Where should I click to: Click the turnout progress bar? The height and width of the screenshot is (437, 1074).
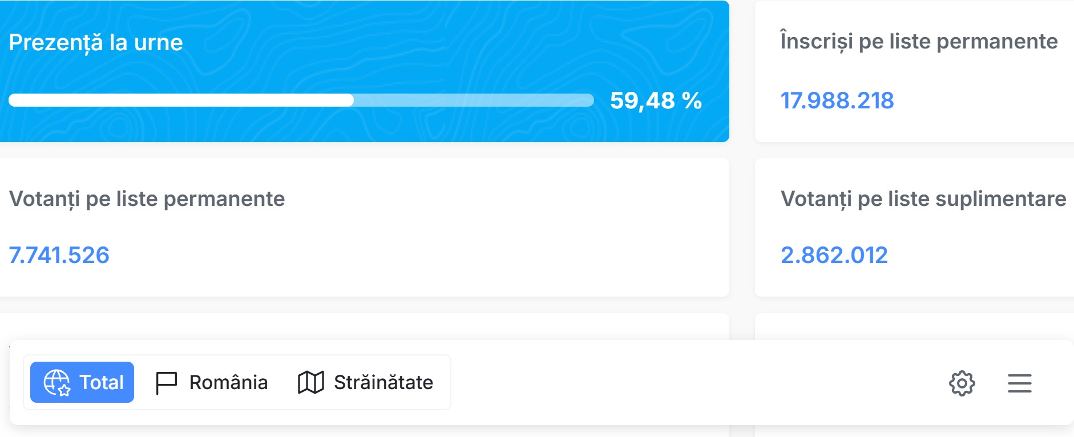301,100
